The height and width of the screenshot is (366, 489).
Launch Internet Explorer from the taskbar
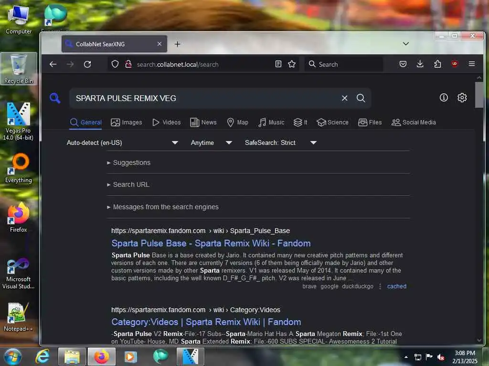click(43, 356)
